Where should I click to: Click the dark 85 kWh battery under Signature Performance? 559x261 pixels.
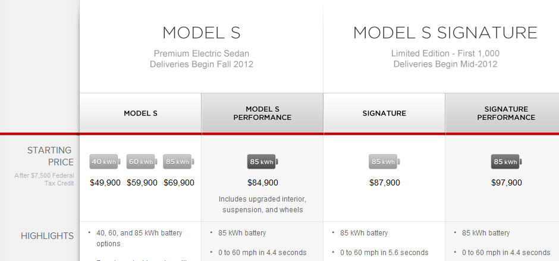(x=507, y=162)
